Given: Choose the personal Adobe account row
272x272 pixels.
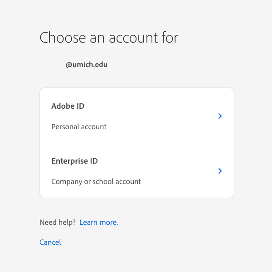Looking at the screenshot, I should point(137,116).
